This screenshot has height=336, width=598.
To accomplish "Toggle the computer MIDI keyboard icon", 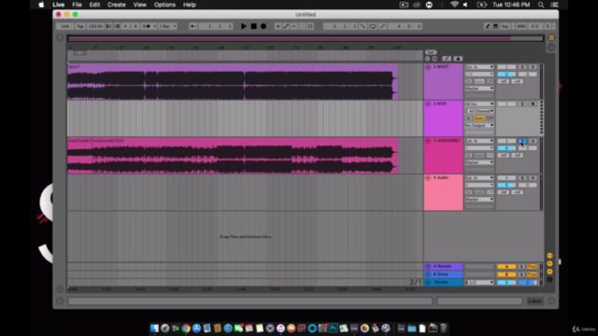I will 495,26.
